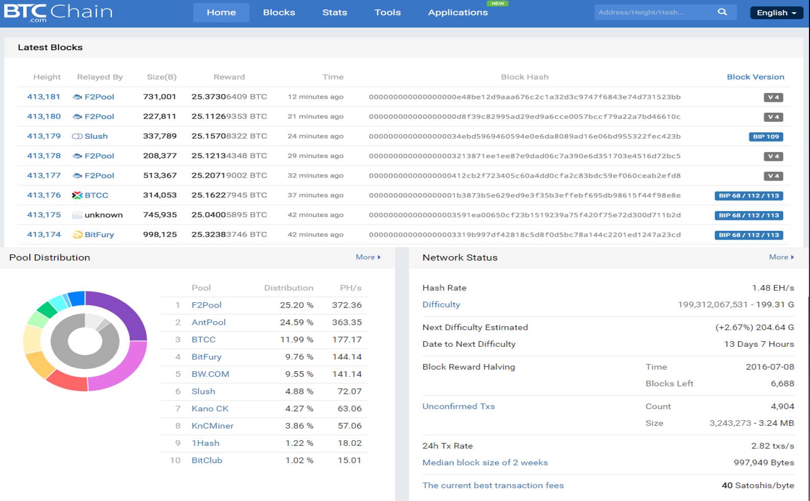The width and height of the screenshot is (810, 501).
Task: Click the Next Difficulty Estimated value
Action: tap(755, 327)
